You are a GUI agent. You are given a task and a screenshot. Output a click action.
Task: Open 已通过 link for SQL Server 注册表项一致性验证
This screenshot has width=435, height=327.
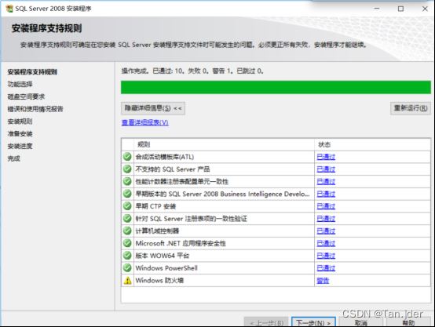(x=326, y=219)
